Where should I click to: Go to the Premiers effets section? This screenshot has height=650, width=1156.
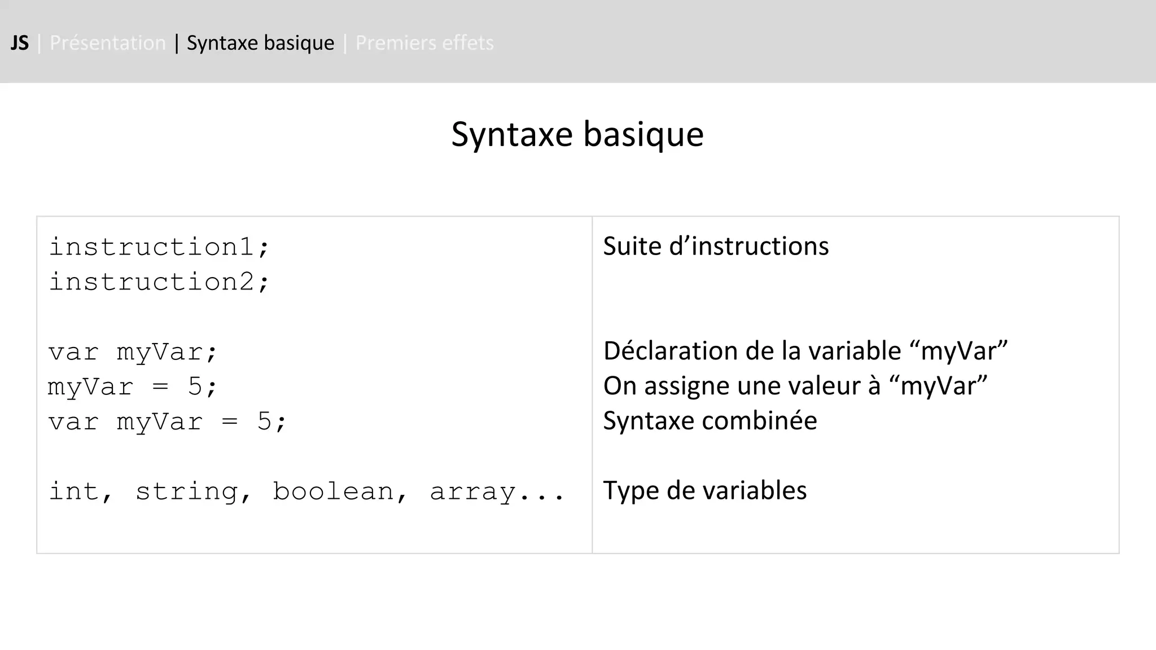424,43
